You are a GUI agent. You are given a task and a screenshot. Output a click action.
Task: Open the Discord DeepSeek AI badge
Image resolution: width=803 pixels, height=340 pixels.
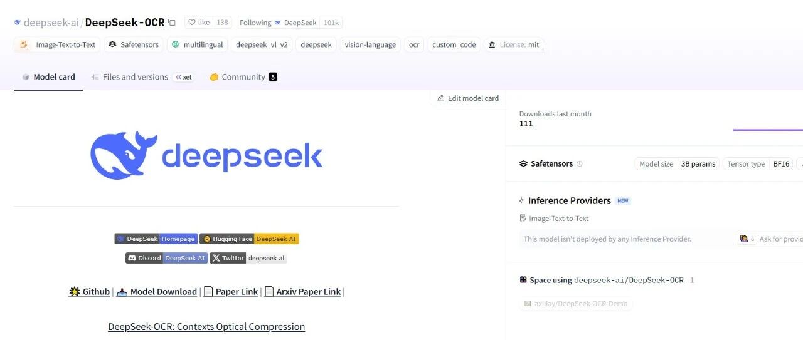click(x=166, y=258)
